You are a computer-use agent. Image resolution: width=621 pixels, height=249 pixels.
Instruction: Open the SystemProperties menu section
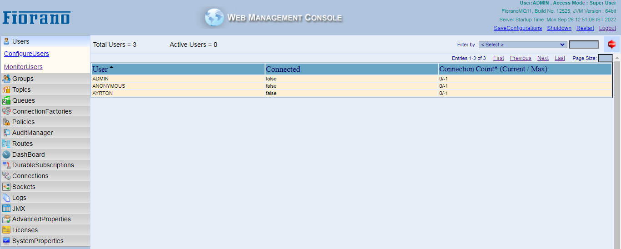click(45, 241)
